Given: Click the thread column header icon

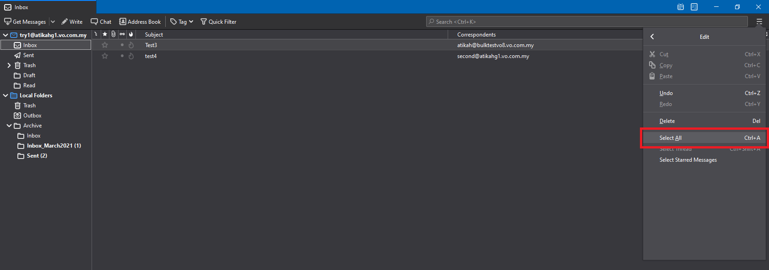Looking at the screenshot, I should tap(96, 34).
